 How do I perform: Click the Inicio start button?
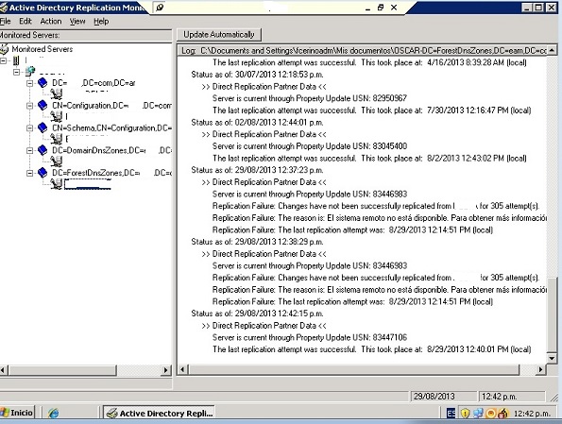[17, 413]
